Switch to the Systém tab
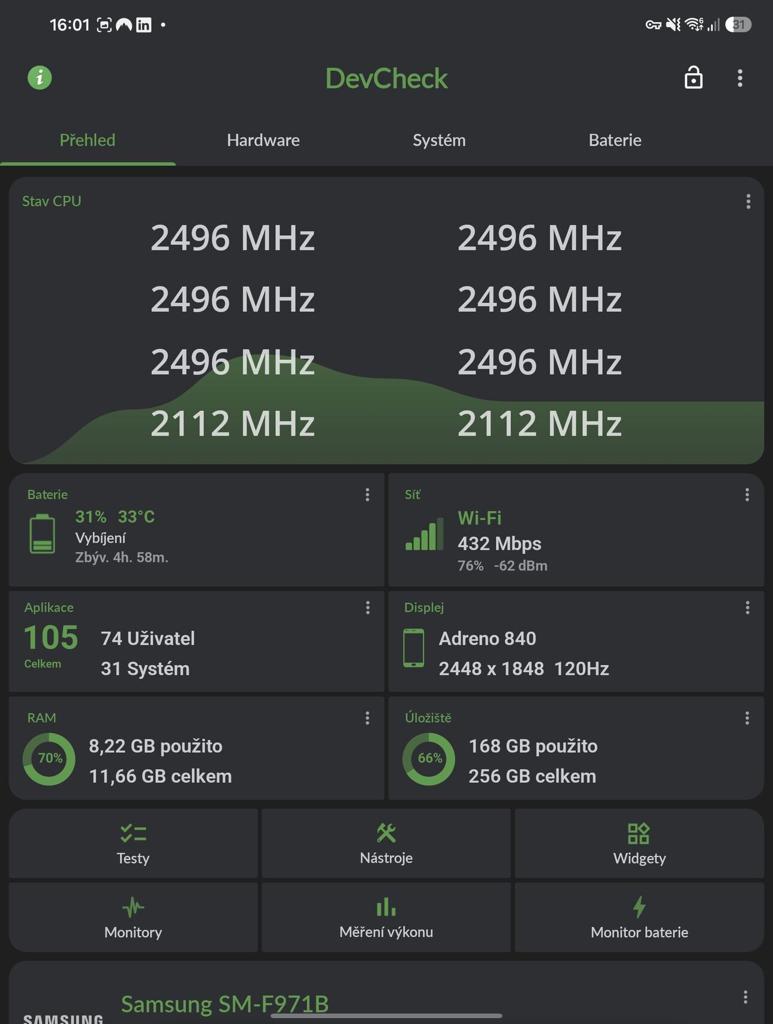This screenshot has height=1024, width=773. click(439, 140)
